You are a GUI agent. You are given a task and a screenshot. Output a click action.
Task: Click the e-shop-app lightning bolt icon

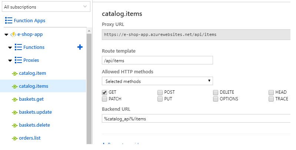point(13,34)
